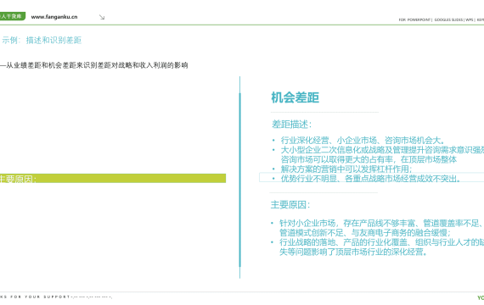Image resolution: width=484 pixels, height=305 pixels.
Task: Click the bullet '行业深化经营、小企业市场'
Action: (363, 141)
